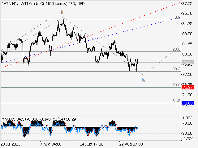Click the 70.00 RSI scale value
Image resolution: width=198 pixels, height=148 pixels.
pyautogui.click(x=187, y=123)
